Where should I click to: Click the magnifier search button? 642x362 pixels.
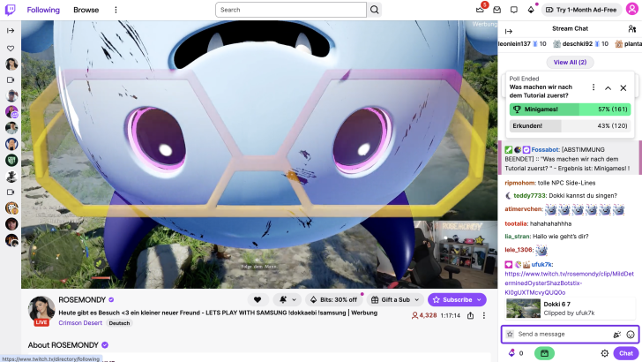(x=374, y=10)
